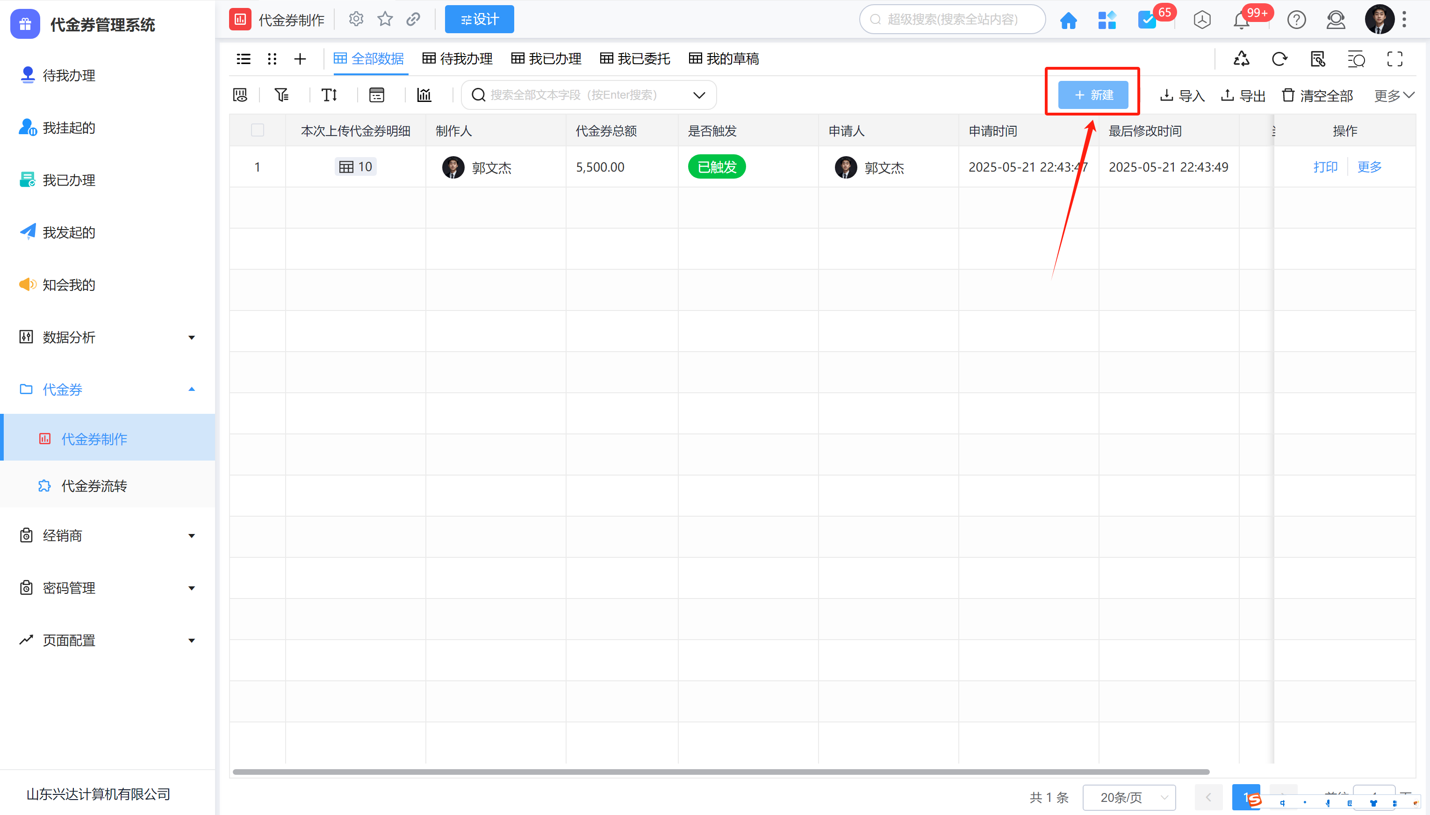Viewport: 1430px width, 815px height.
Task: Go to home via the house icon
Action: pyautogui.click(x=1068, y=20)
